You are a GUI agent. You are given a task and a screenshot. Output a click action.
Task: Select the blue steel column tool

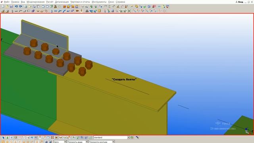52,11
